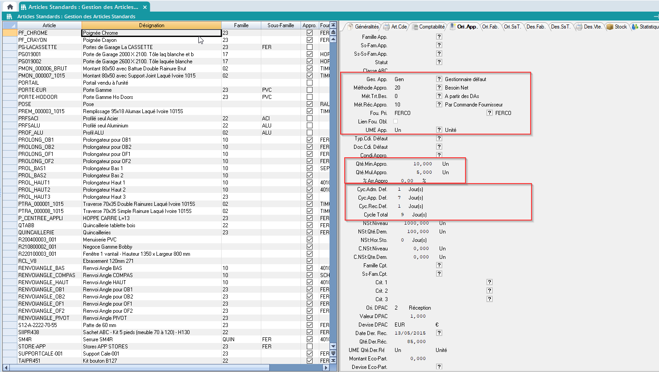Open the Stock tab
659x372 pixels.
(x=617, y=27)
